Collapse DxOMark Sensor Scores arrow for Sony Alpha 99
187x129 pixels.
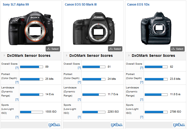click(x=4, y=55)
